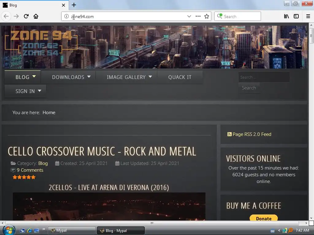Screen dimensions: 314x235
Task: Select the Blog browser tab
Action: coord(34,5)
